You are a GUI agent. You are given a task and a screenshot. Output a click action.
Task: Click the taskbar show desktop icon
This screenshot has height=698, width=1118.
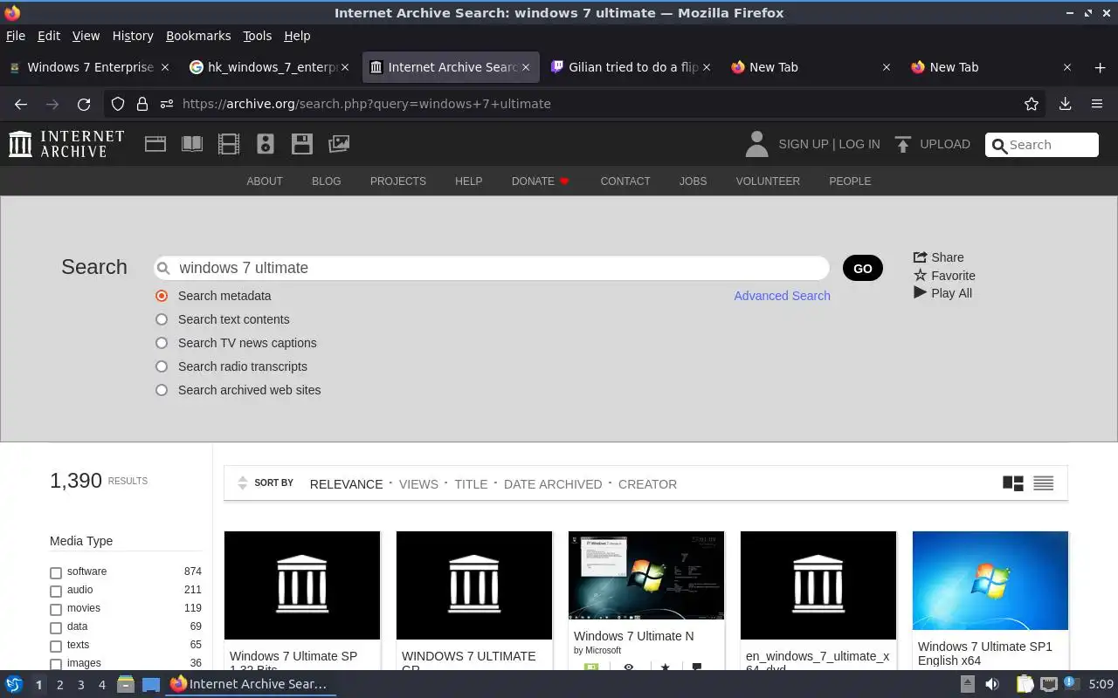pos(151,684)
